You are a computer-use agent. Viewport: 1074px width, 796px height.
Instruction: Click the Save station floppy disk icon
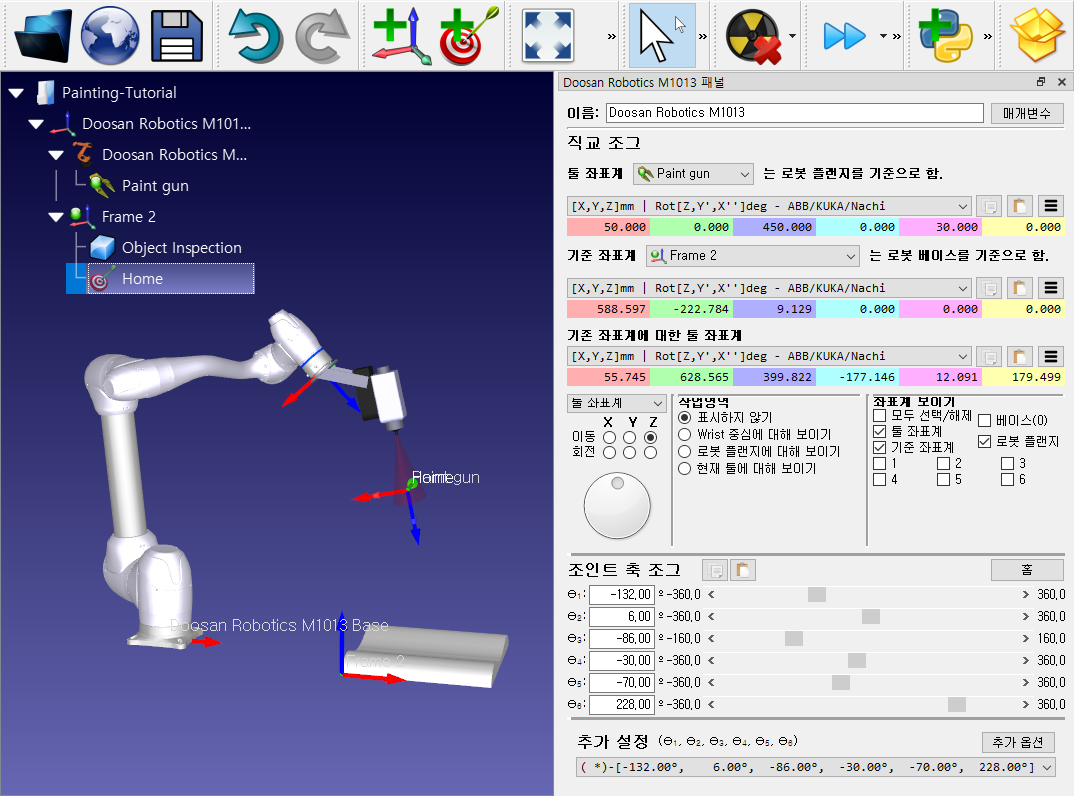pos(177,35)
